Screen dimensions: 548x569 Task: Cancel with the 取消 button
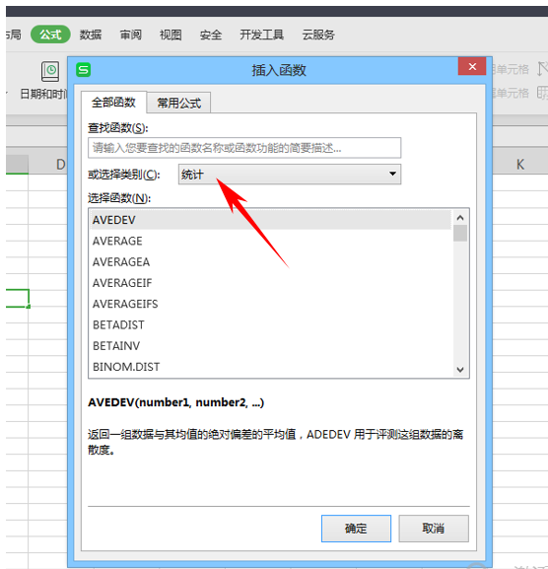coord(434,529)
